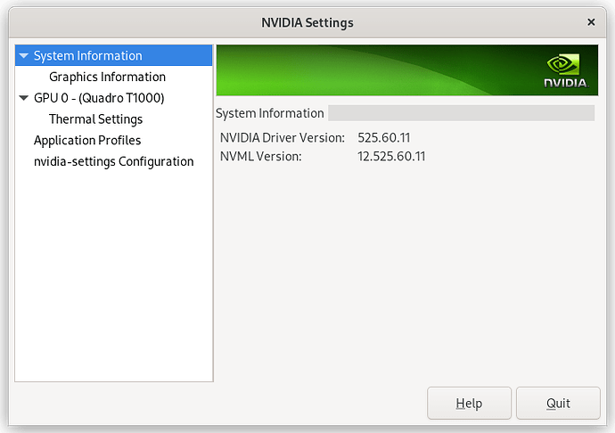Viewport: 615px width, 433px height.
Task: Click the driver version value 525.60.11
Action: tap(383, 138)
